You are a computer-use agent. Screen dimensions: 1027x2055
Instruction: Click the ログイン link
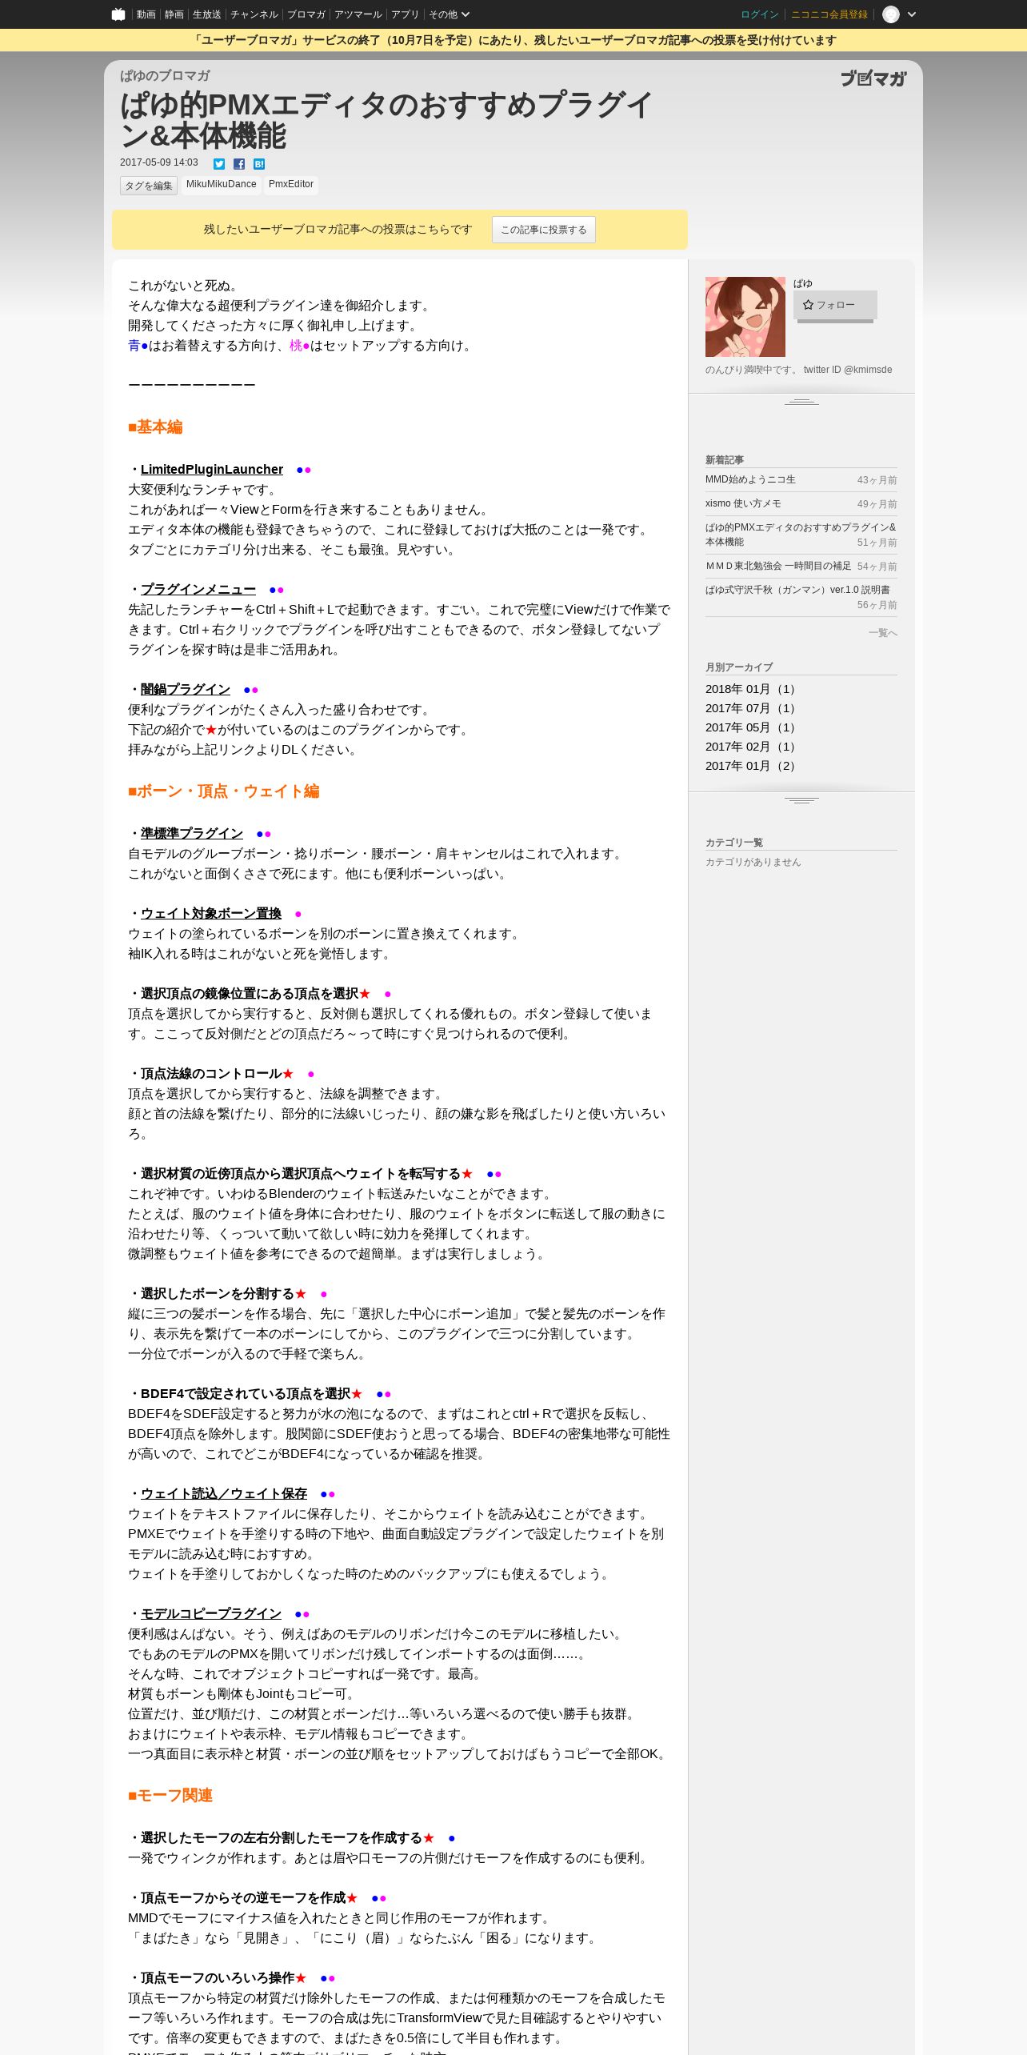(x=760, y=14)
